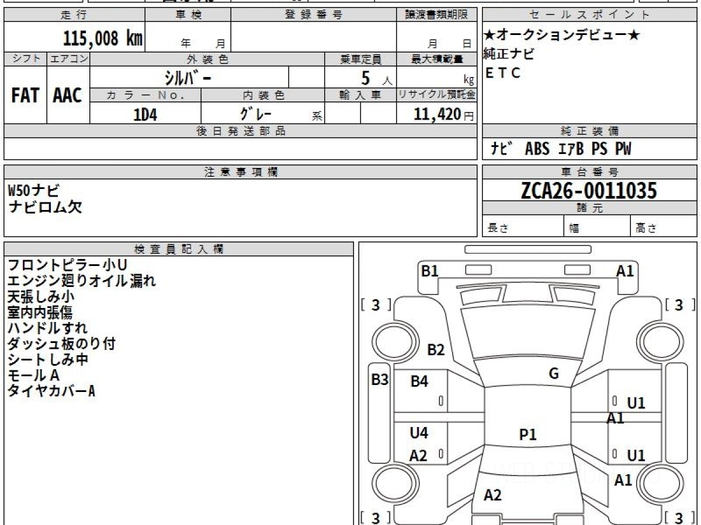Screen dimensions: 701x525
Task: Click the G mark on the windshield
Action: click(x=554, y=374)
